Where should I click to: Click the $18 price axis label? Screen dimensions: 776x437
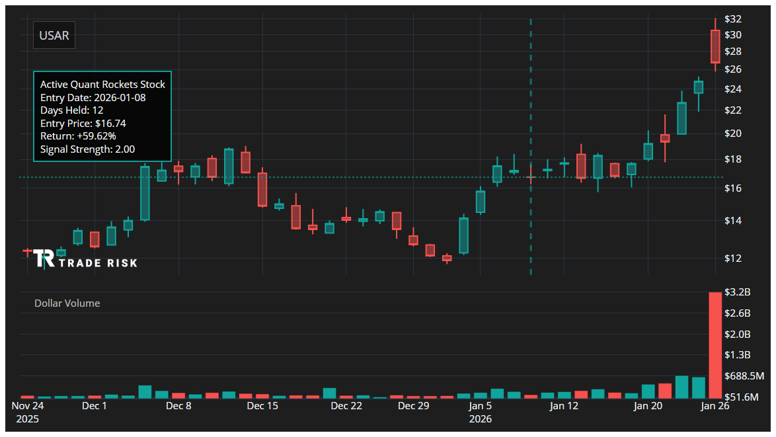(x=733, y=159)
